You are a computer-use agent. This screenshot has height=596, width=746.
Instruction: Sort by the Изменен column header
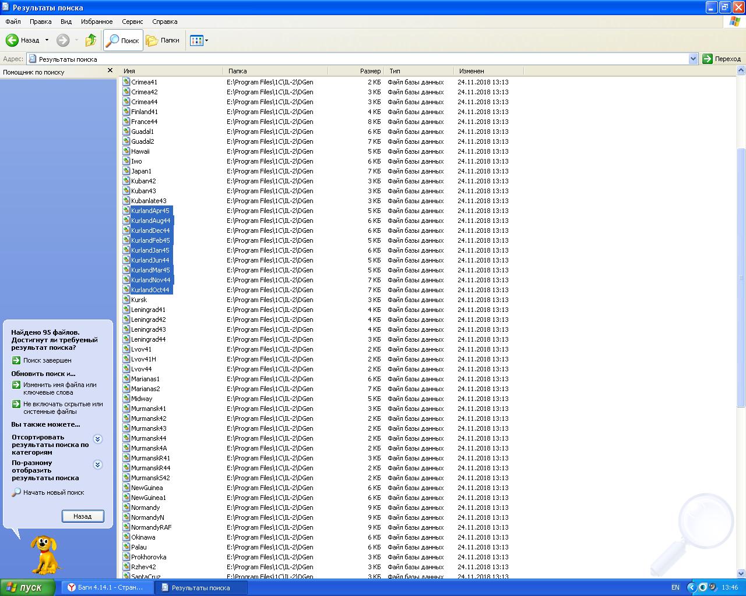488,71
